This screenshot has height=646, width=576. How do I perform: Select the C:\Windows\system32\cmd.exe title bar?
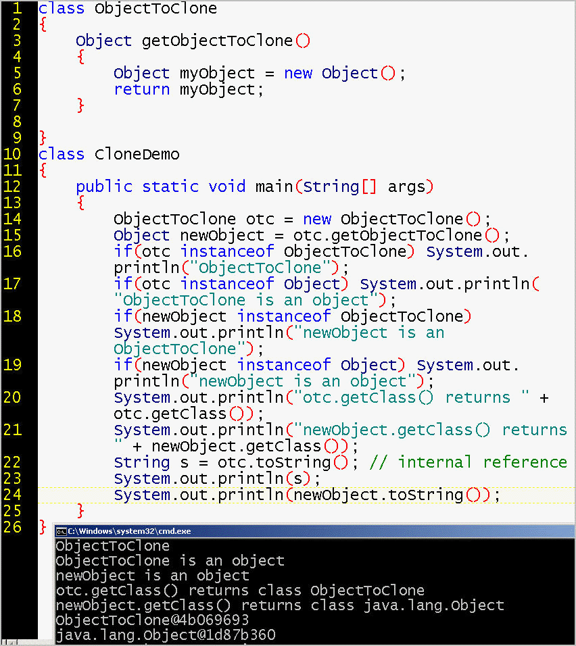[x=314, y=532]
